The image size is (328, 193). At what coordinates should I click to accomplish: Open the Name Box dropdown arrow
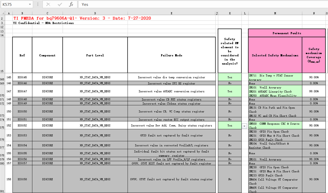click(30, 4)
